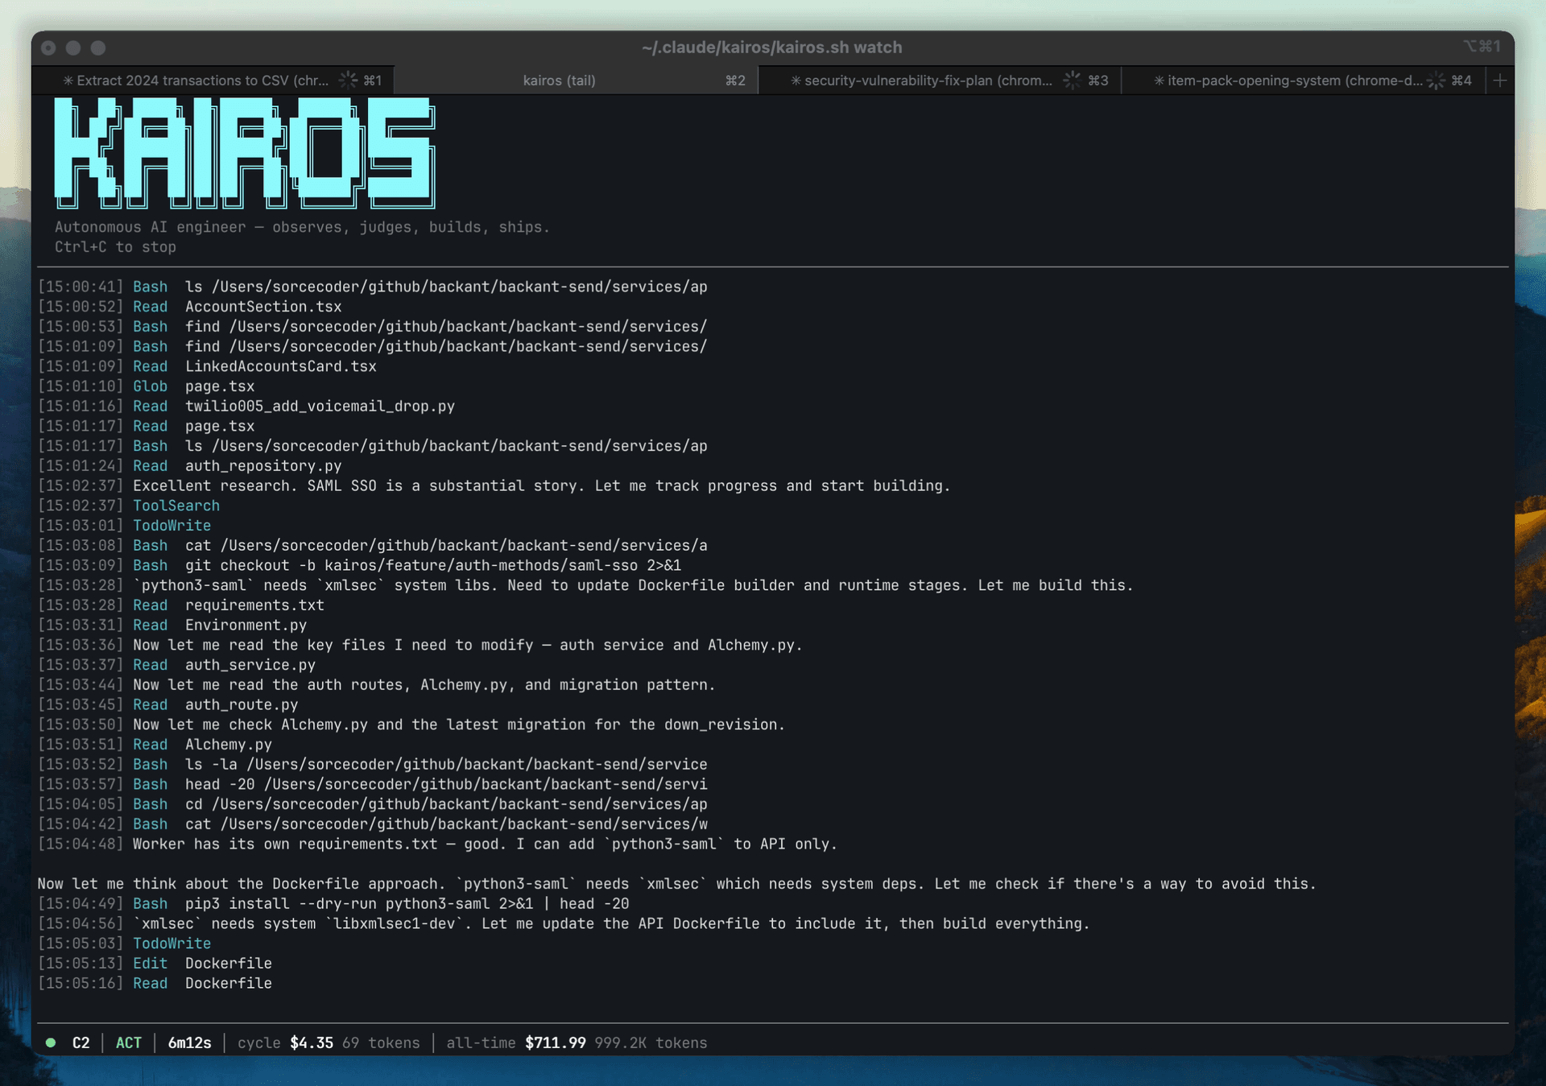Viewport: 1546px width, 1086px height.
Task: Click 'Autonomous AI engineer' tagline
Action: pos(302,227)
